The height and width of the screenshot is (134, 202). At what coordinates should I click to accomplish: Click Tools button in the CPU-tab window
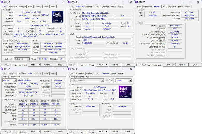[x=33, y=65]
